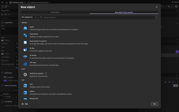
Task: Toggle the Bold switch in Properties
Action: click(x=3, y=40)
